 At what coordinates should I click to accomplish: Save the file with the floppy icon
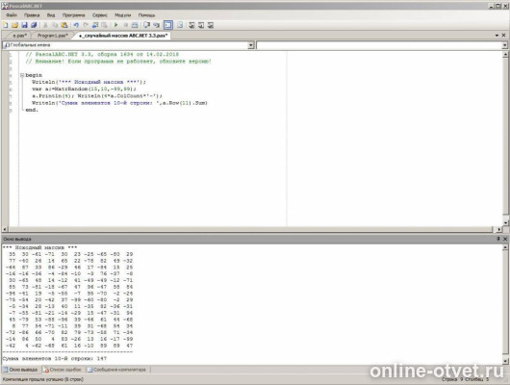(x=24, y=25)
